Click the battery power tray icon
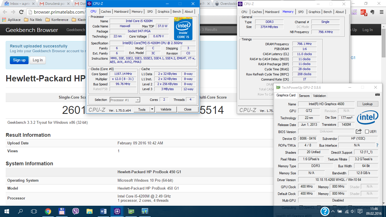 (x=340, y=211)
